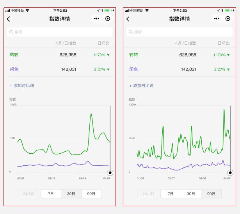Select the 30日 tab in right screen
The width and height of the screenshot is (240, 214).
coord(191,194)
